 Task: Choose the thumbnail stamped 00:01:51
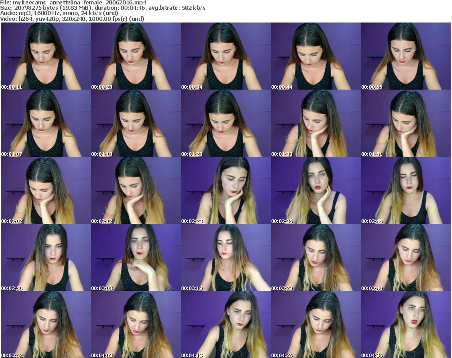(406, 123)
